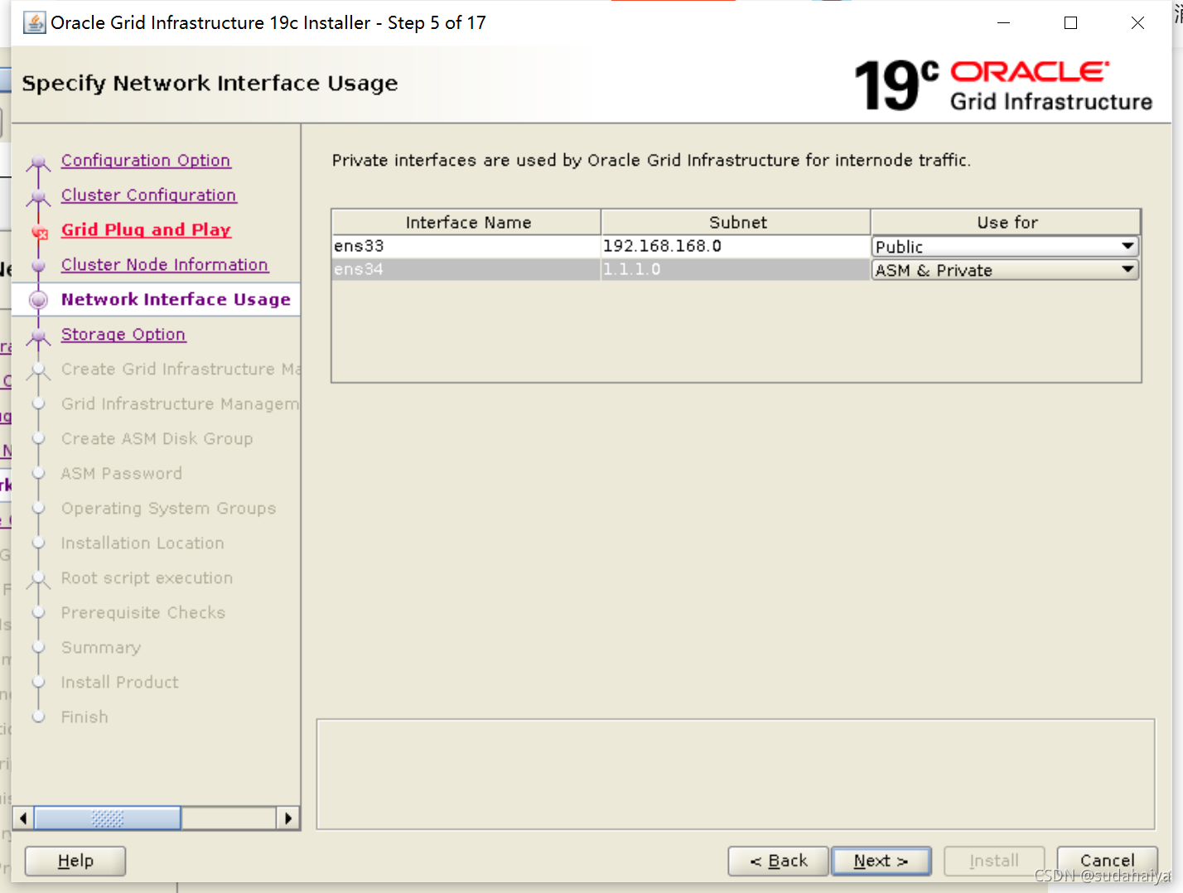The image size is (1183, 893).
Task: Click the step marker beside Configuration Option
Action: click(38, 162)
